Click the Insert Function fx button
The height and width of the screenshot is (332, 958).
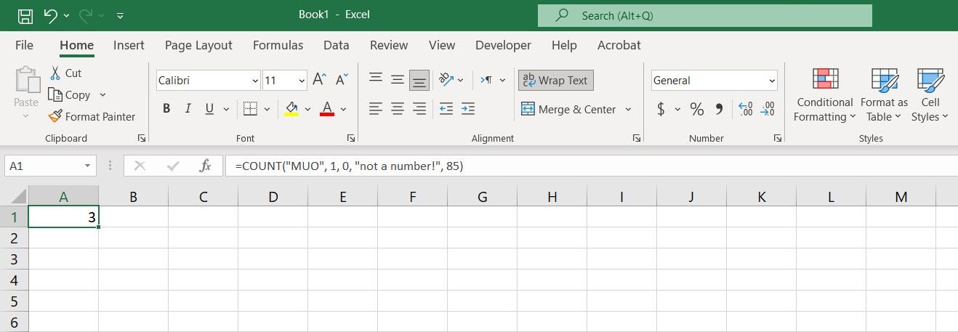(x=206, y=166)
